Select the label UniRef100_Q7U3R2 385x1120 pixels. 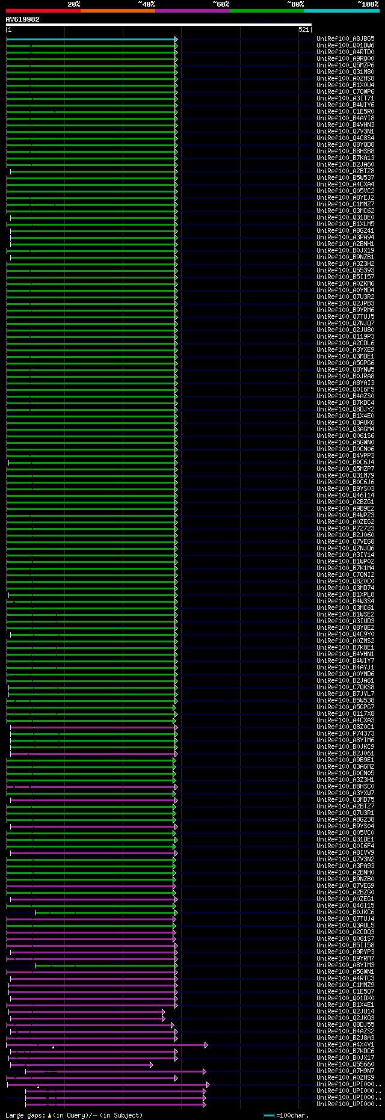[x=345, y=297]
